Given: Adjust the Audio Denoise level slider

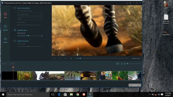Looking at the screenshot, I should pos(28,47).
